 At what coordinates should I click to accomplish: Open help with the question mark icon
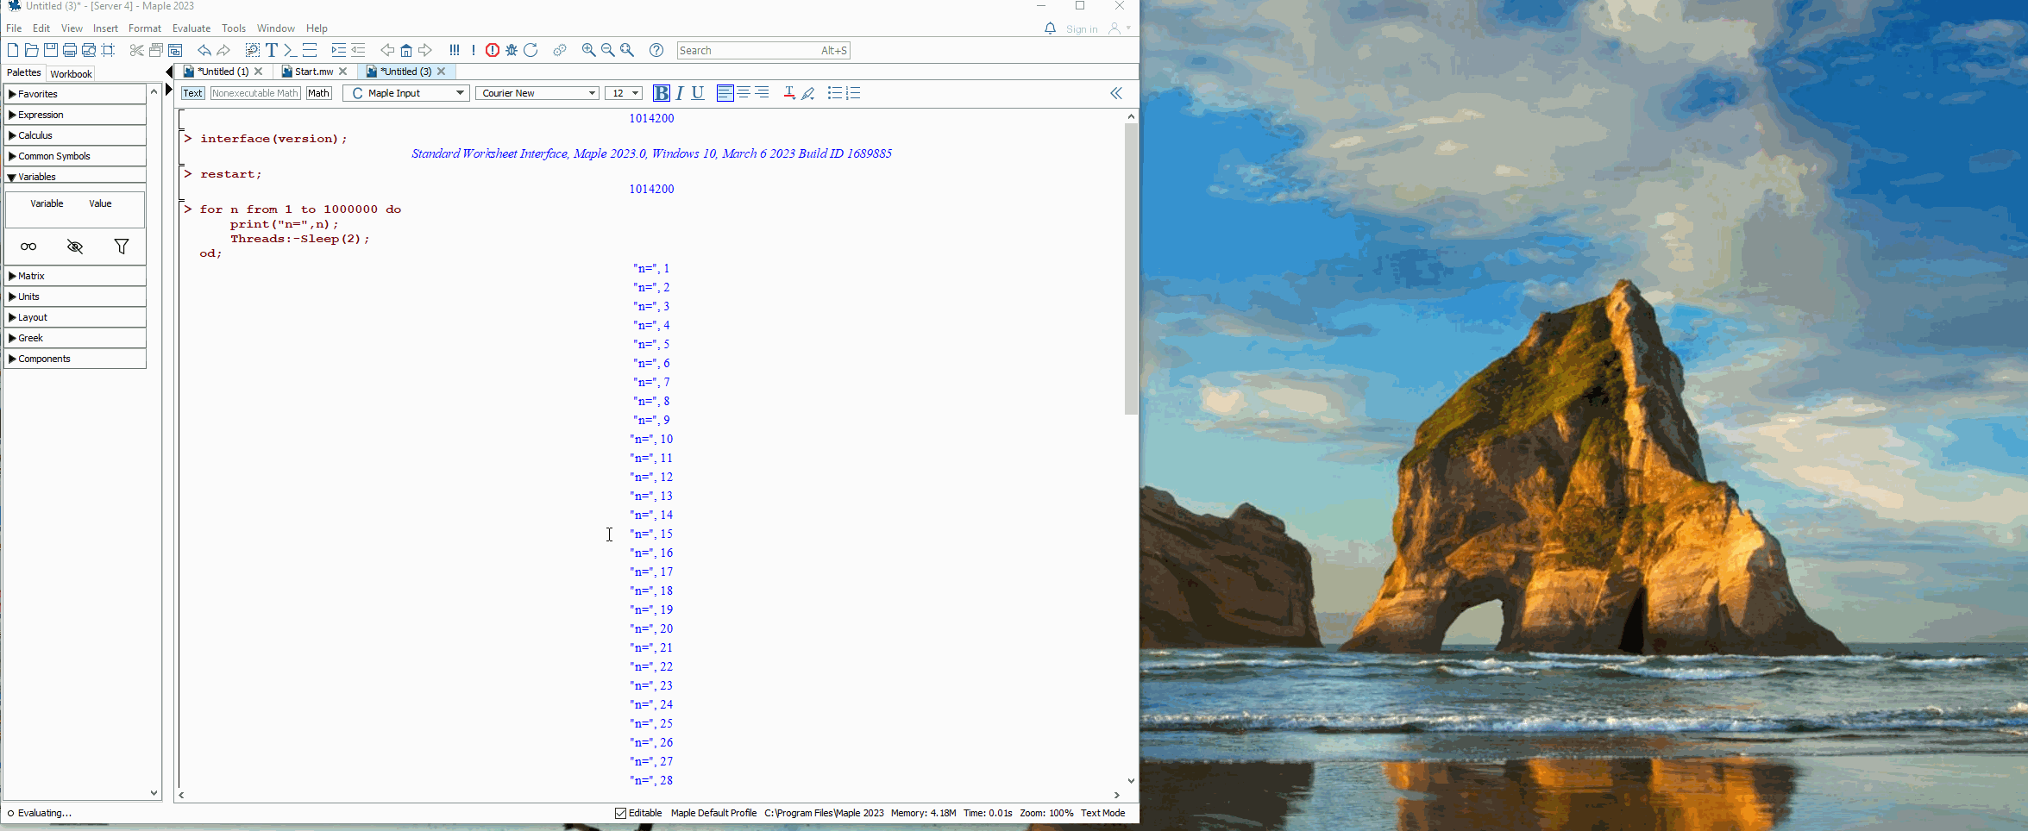point(656,50)
